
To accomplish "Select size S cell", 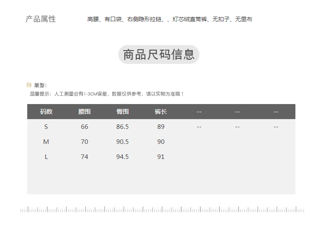I will click(46, 127).
